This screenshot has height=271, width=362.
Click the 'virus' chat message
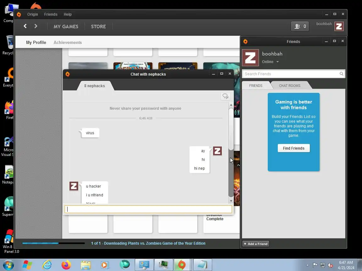90,133
